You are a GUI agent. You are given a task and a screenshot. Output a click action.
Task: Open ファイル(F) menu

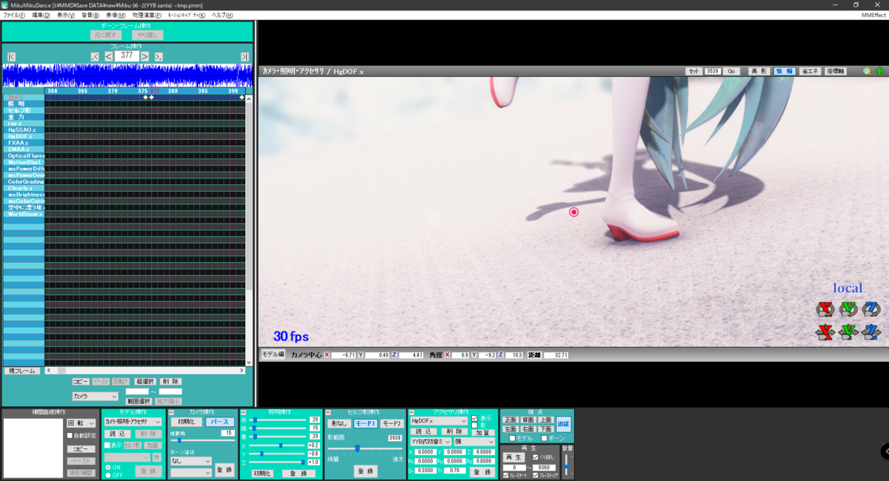coord(13,15)
